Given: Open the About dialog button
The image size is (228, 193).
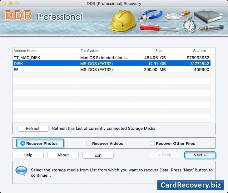Looking at the screenshot, I should coord(63,155).
